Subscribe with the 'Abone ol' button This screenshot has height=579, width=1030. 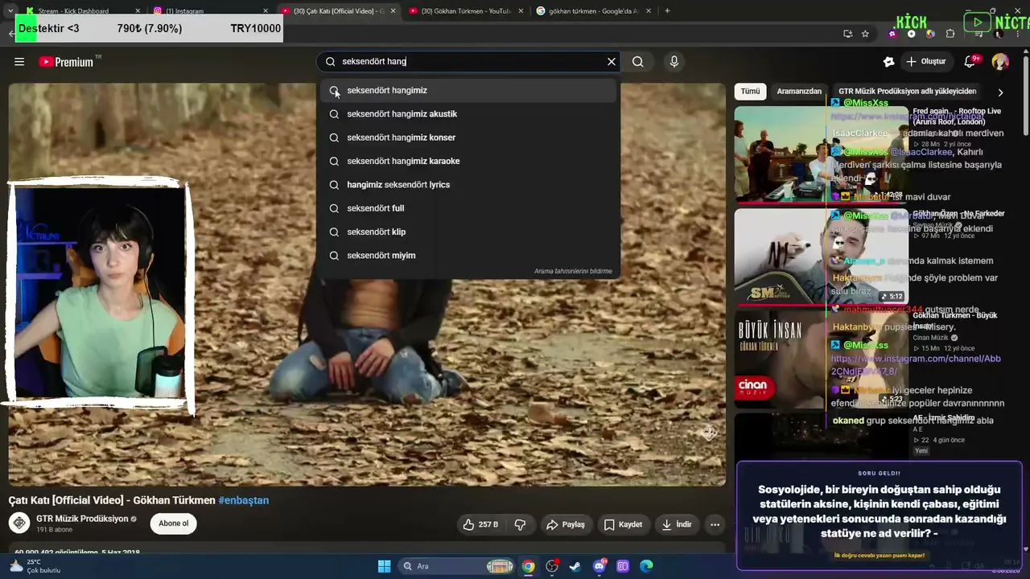click(173, 524)
